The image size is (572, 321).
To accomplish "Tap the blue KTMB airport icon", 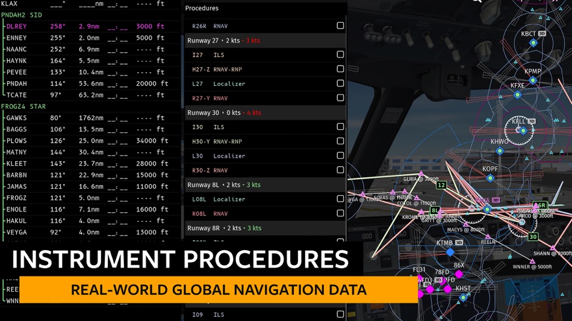I will coord(450,252).
